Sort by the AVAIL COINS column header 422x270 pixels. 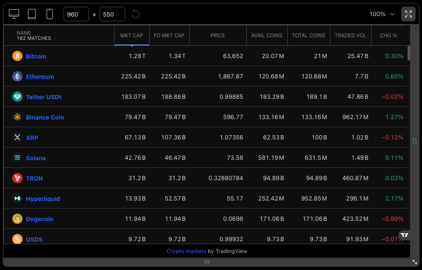pos(267,35)
